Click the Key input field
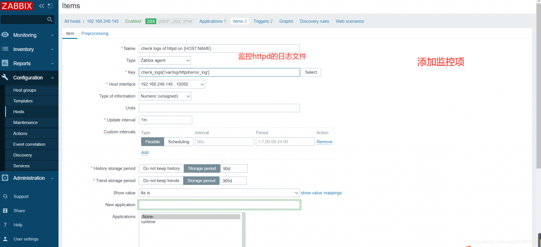Viewport: 541px width, 247px height. (x=219, y=72)
